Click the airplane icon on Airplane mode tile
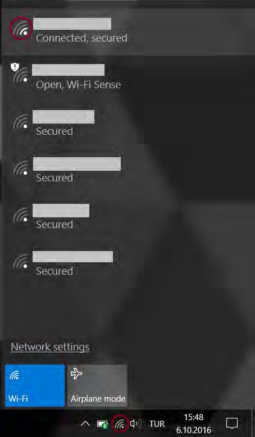This screenshot has height=437, width=255. pyautogui.click(x=76, y=374)
